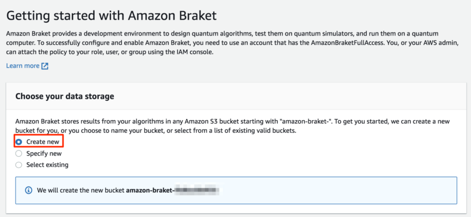Open the Learn more link
This screenshot has width=471, height=217.
(23, 66)
